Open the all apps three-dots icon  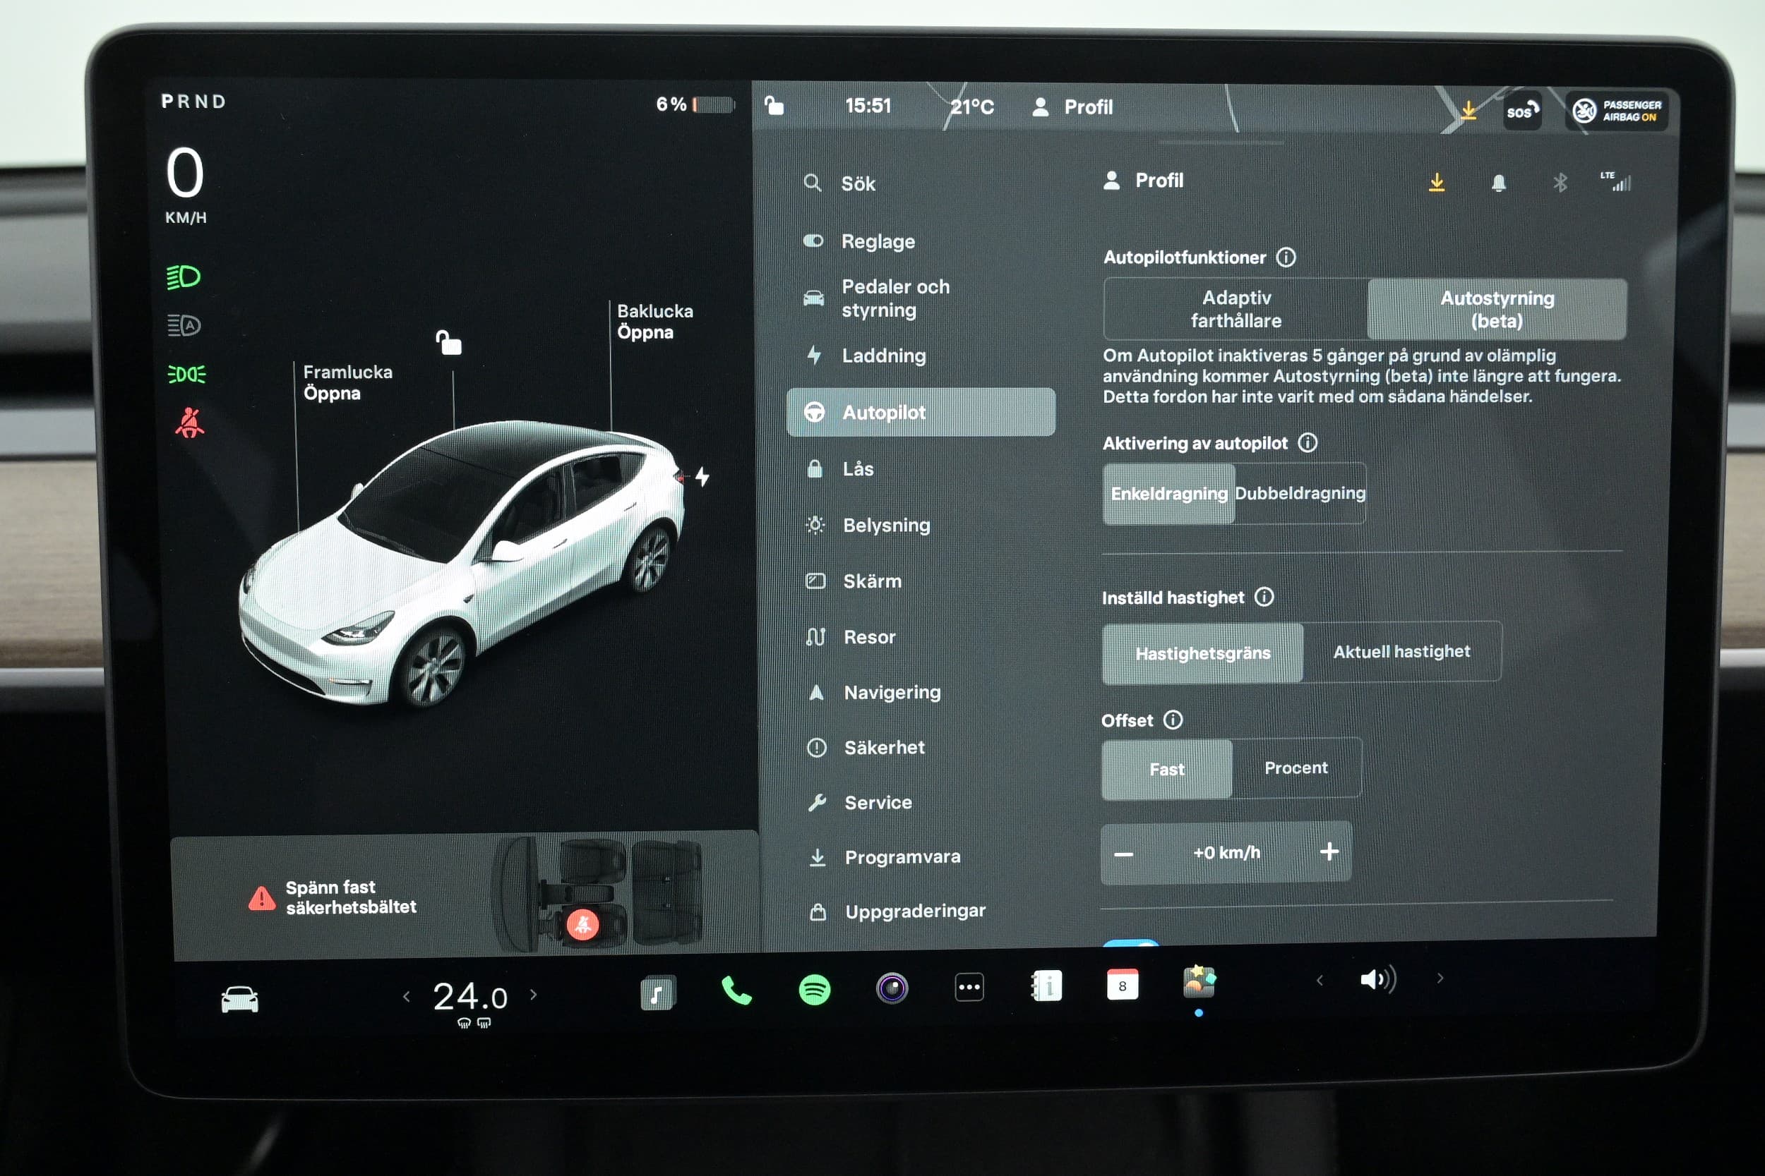click(x=969, y=987)
